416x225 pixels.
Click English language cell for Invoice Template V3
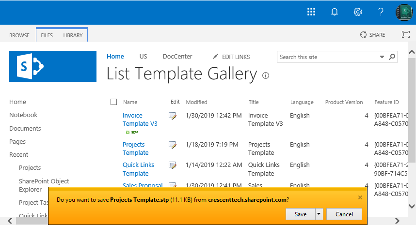[x=300, y=116]
